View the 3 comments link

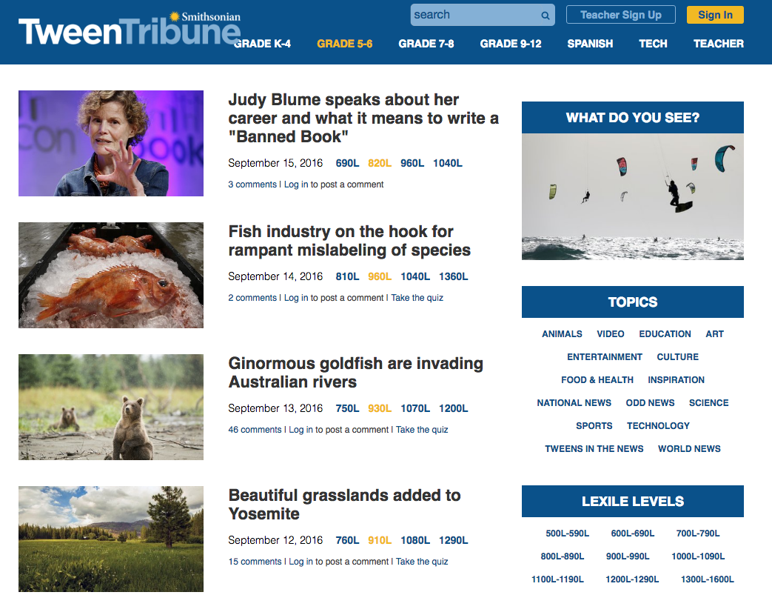click(x=252, y=184)
